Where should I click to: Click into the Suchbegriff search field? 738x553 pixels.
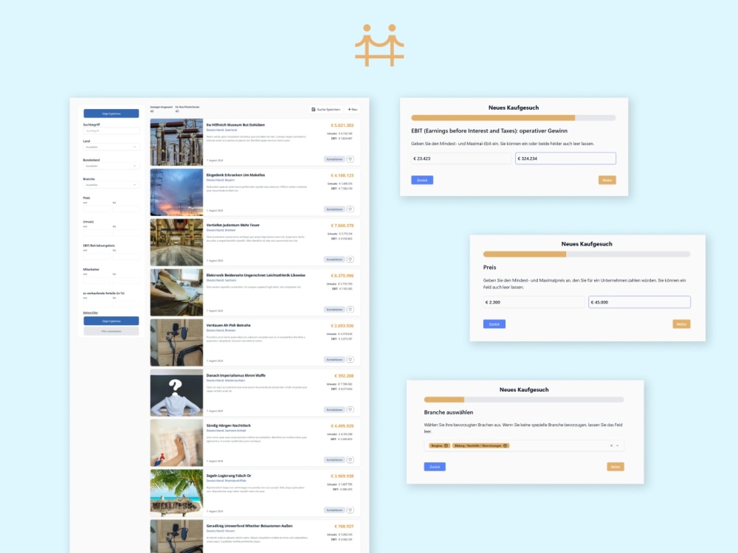[x=111, y=131]
